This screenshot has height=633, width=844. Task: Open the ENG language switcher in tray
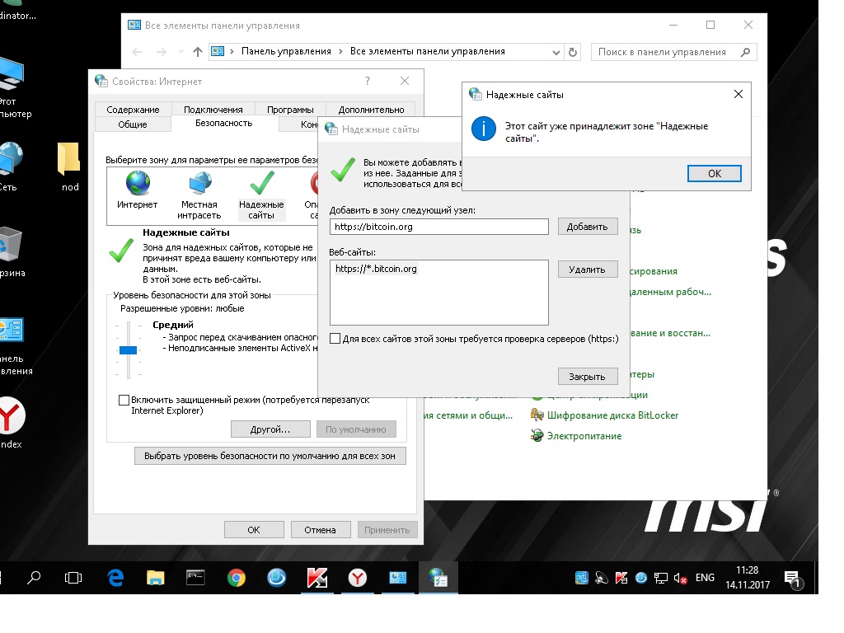(x=705, y=578)
